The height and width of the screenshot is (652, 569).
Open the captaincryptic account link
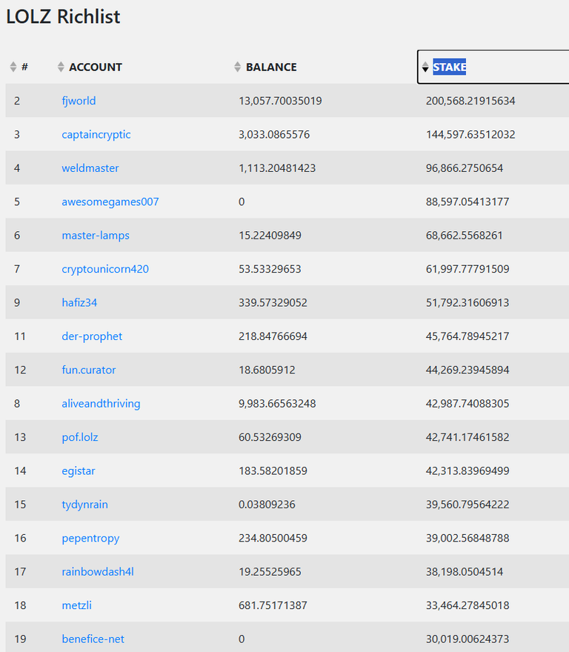(x=96, y=135)
